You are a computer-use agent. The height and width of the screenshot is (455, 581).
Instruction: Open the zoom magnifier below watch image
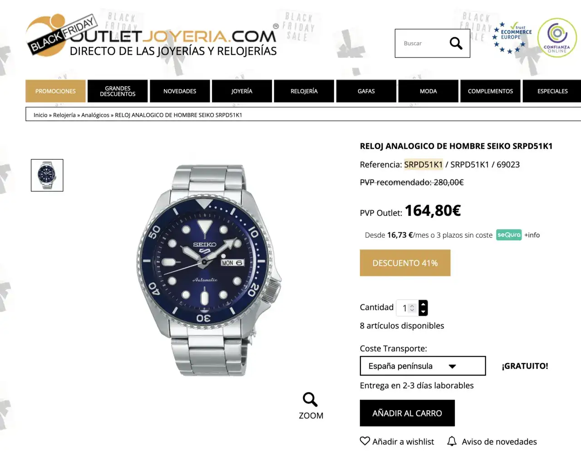click(x=310, y=400)
